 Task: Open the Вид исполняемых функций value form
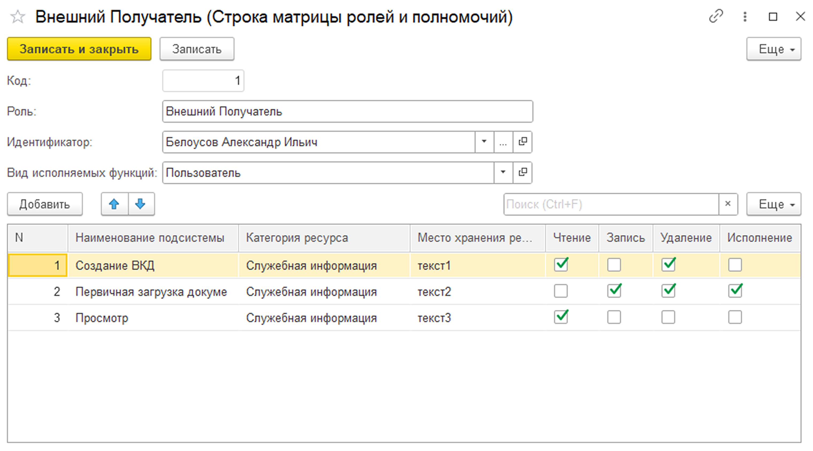(523, 173)
